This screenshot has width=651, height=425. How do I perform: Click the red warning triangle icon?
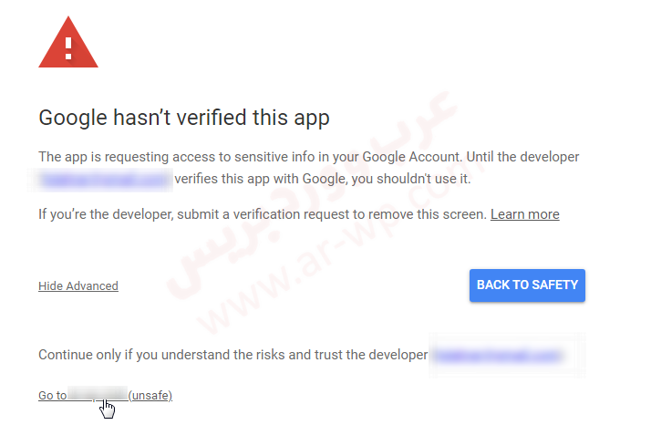[68, 44]
